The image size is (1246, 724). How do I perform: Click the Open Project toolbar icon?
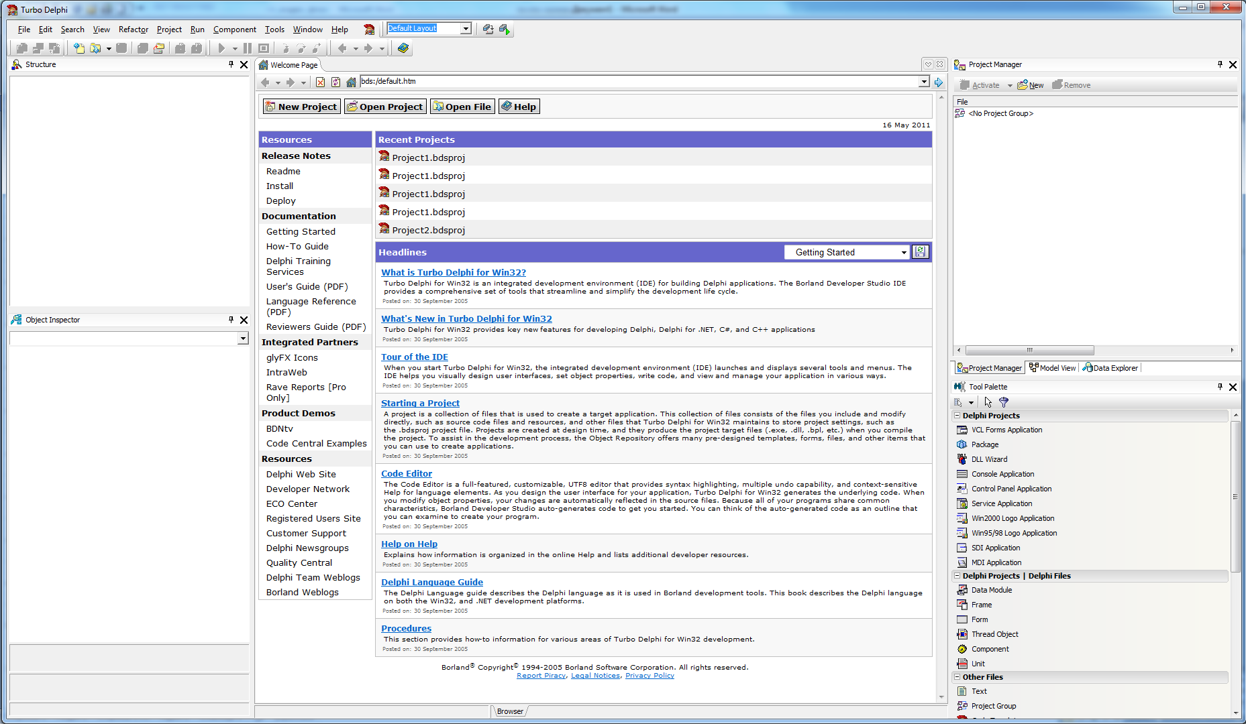[x=159, y=48]
